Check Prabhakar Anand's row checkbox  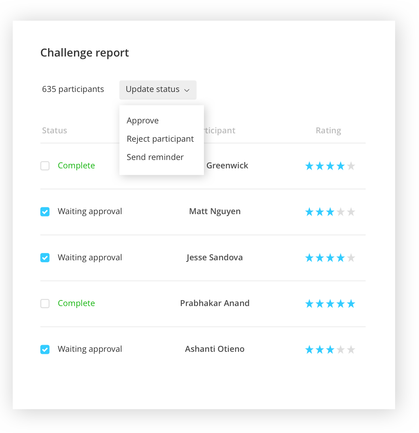45,304
